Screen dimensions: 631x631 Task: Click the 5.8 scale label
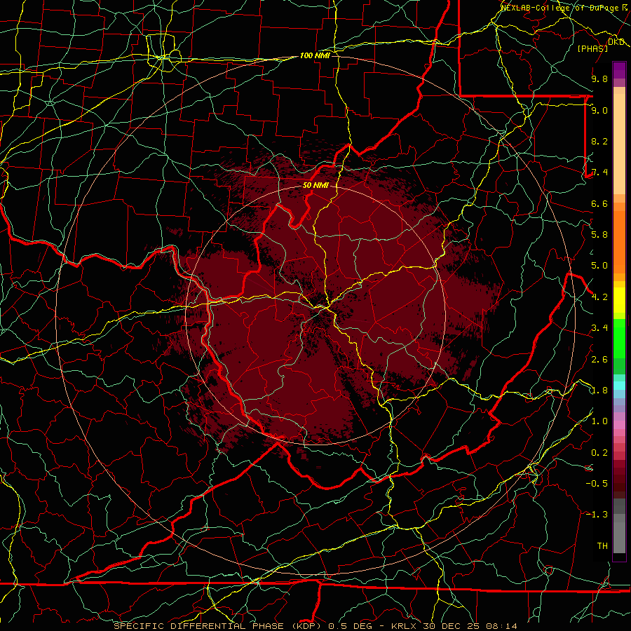(599, 235)
